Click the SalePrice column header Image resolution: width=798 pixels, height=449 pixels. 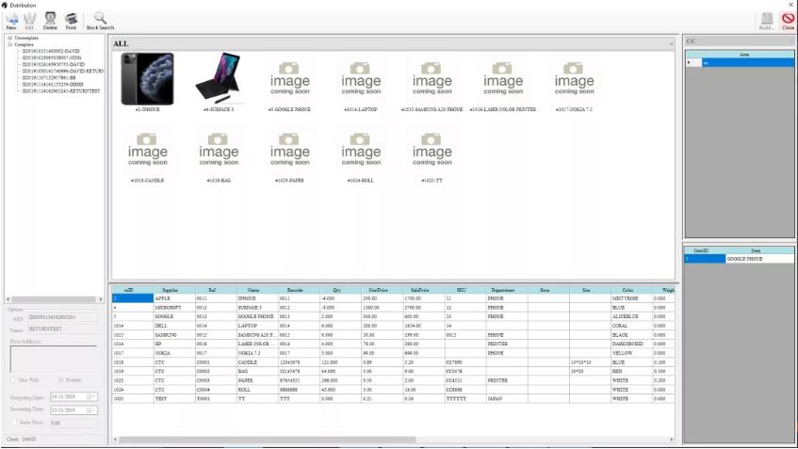coord(415,291)
